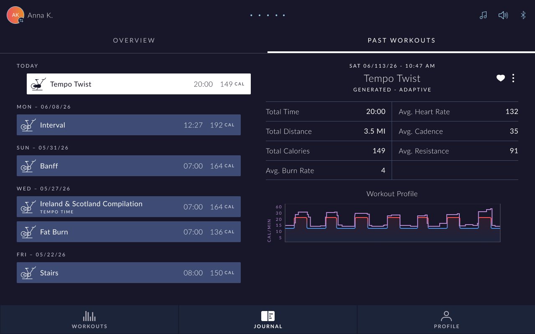Click the FRI – 05/22/26 date header
The width and height of the screenshot is (535, 334).
(x=41, y=254)
